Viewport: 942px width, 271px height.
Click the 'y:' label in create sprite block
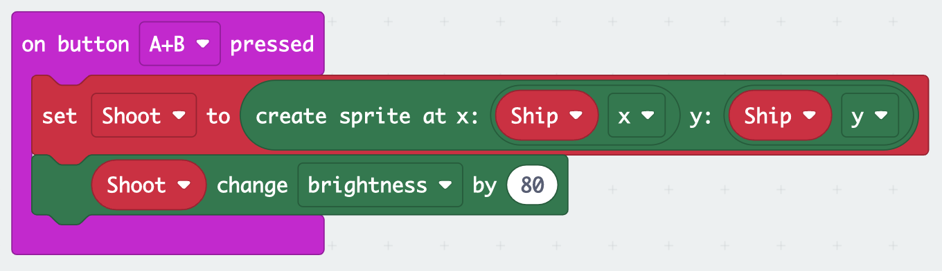[x=701, y=116]
